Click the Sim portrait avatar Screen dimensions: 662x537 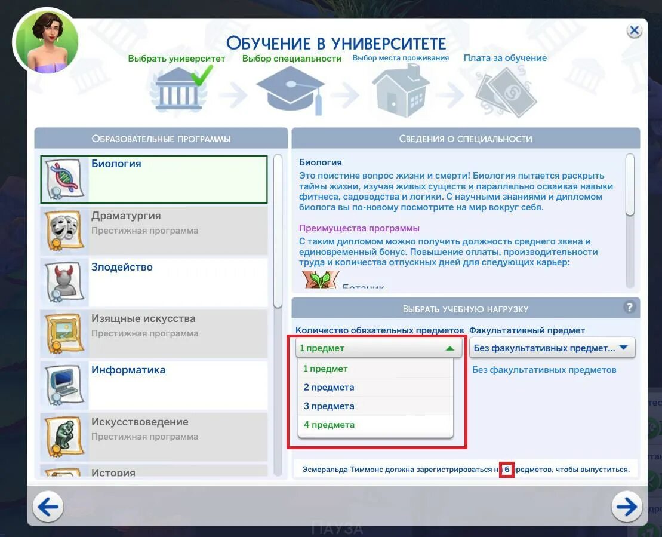(x=47, y=41)
